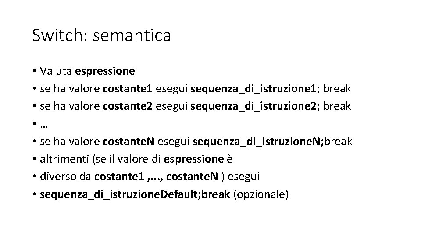Image resolution: width=421 pixels, height=236 pixels.
Task: Click the word "break" ending the costante1 line
Action: 337,88
